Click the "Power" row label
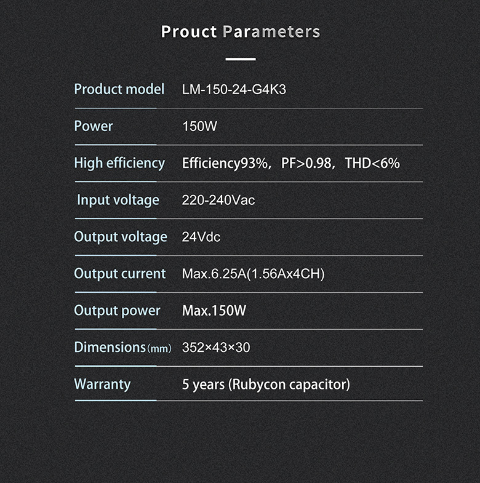Screen dimensions: 480x483 [94, 126]
